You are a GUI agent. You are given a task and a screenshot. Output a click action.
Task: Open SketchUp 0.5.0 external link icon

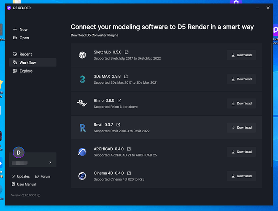[x=127, y=52]
